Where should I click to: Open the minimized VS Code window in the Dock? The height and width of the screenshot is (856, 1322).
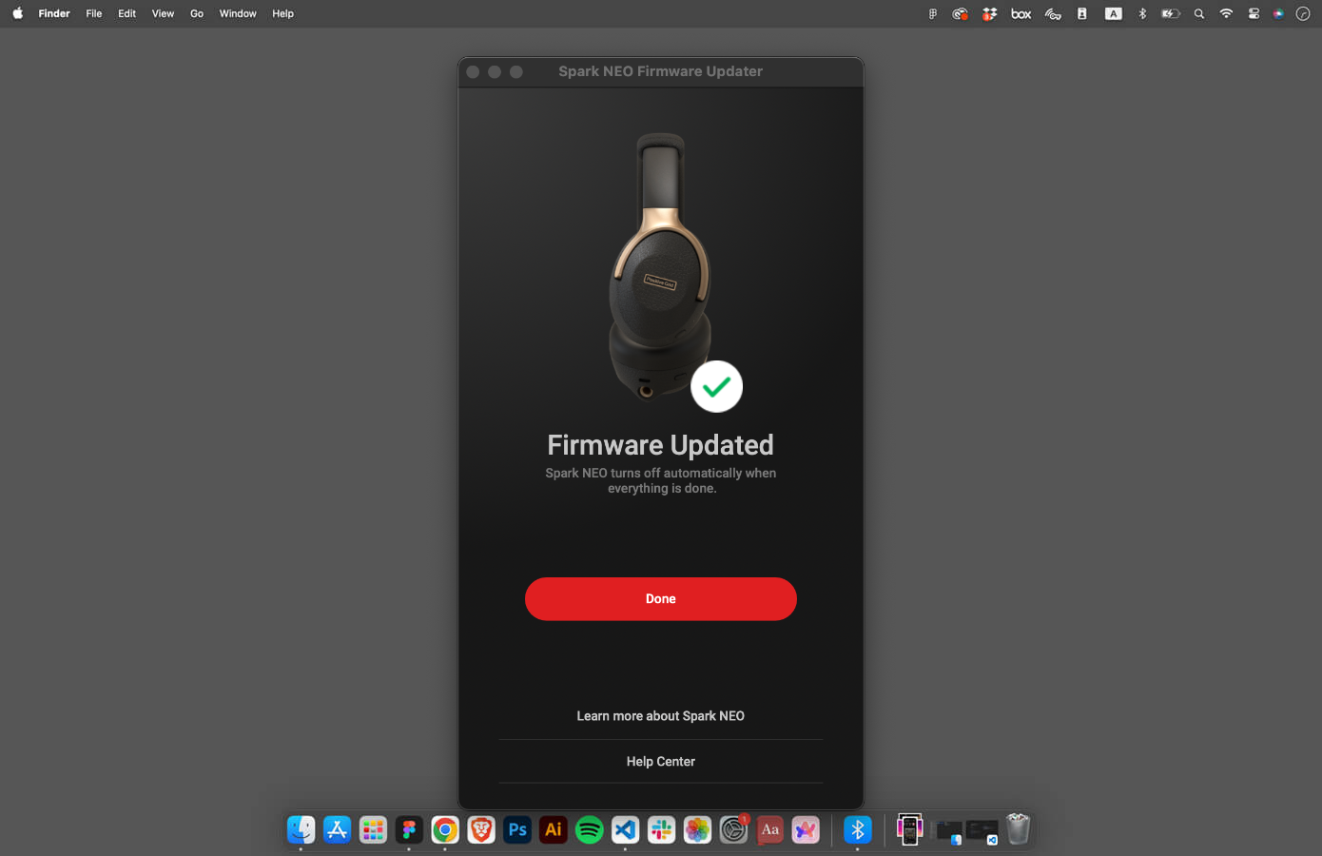point(982,831)
